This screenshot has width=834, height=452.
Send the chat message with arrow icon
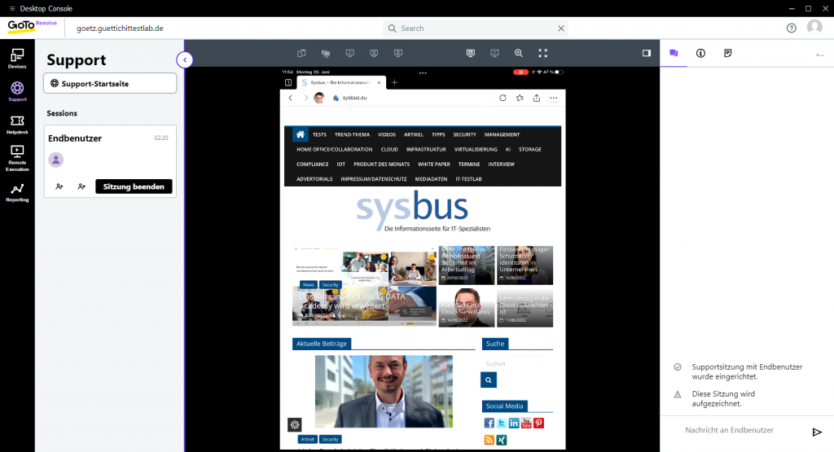(x=817, y=431)
